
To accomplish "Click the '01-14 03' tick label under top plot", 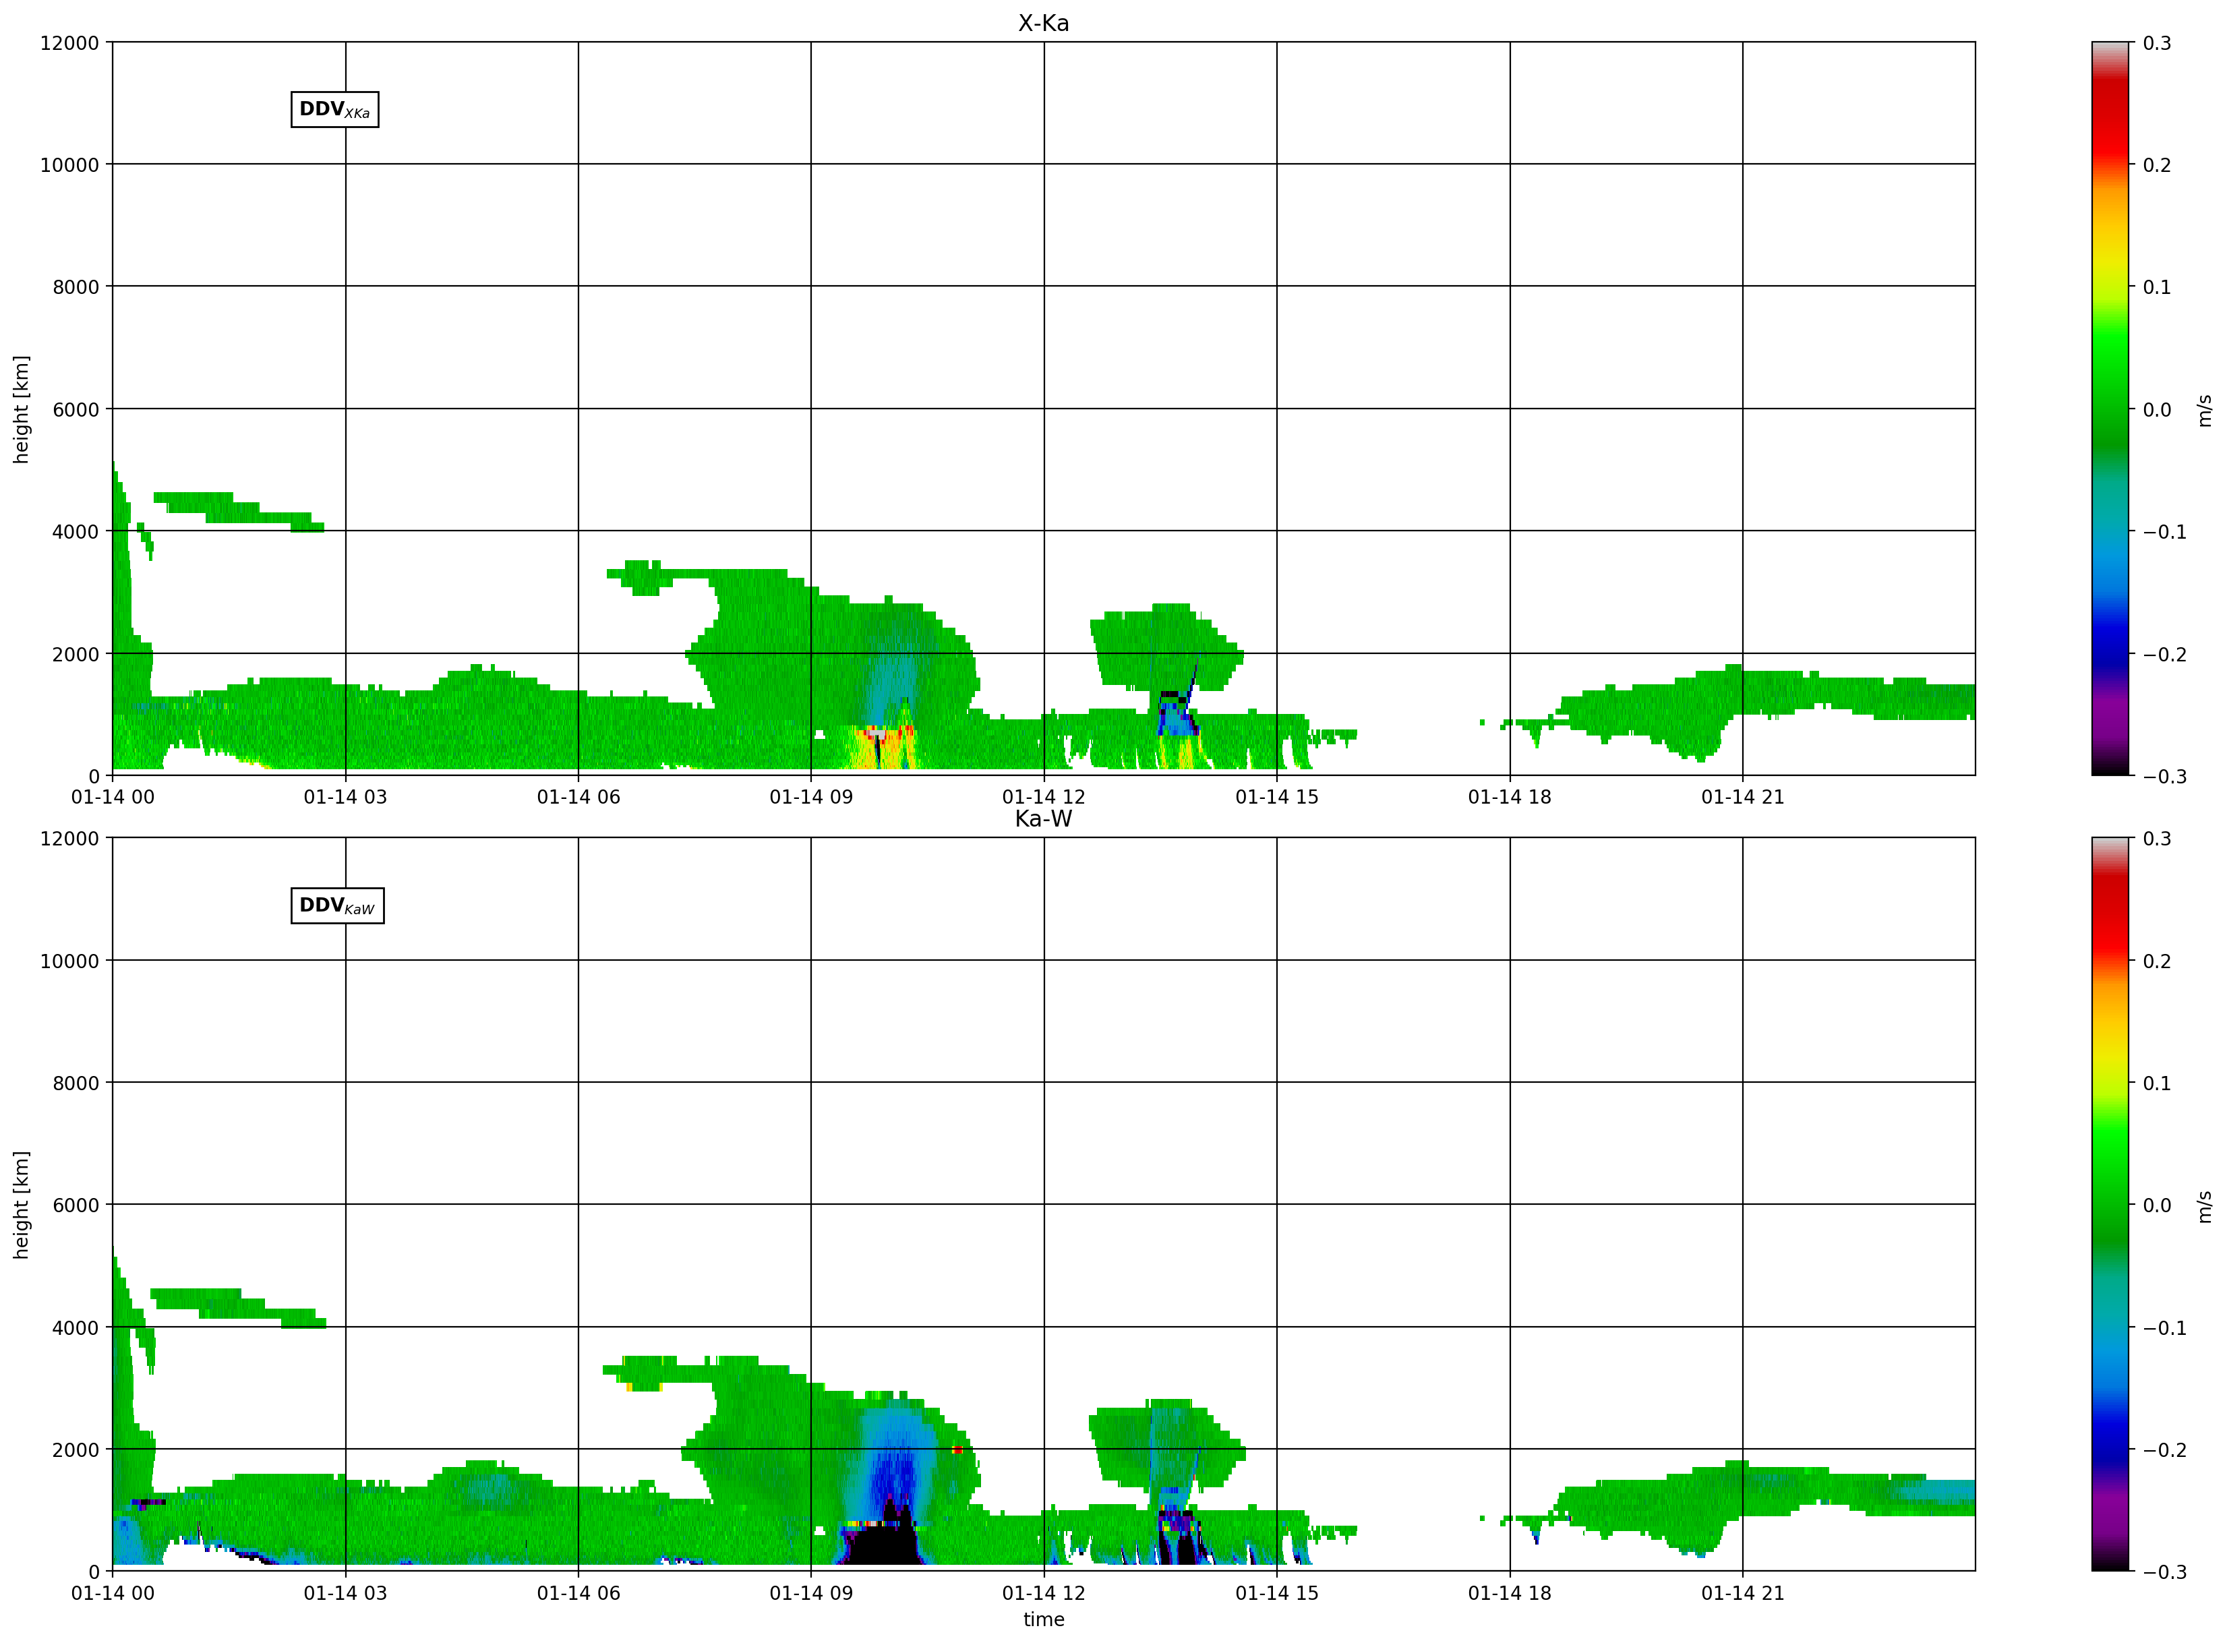I will (x=345, y=797).
